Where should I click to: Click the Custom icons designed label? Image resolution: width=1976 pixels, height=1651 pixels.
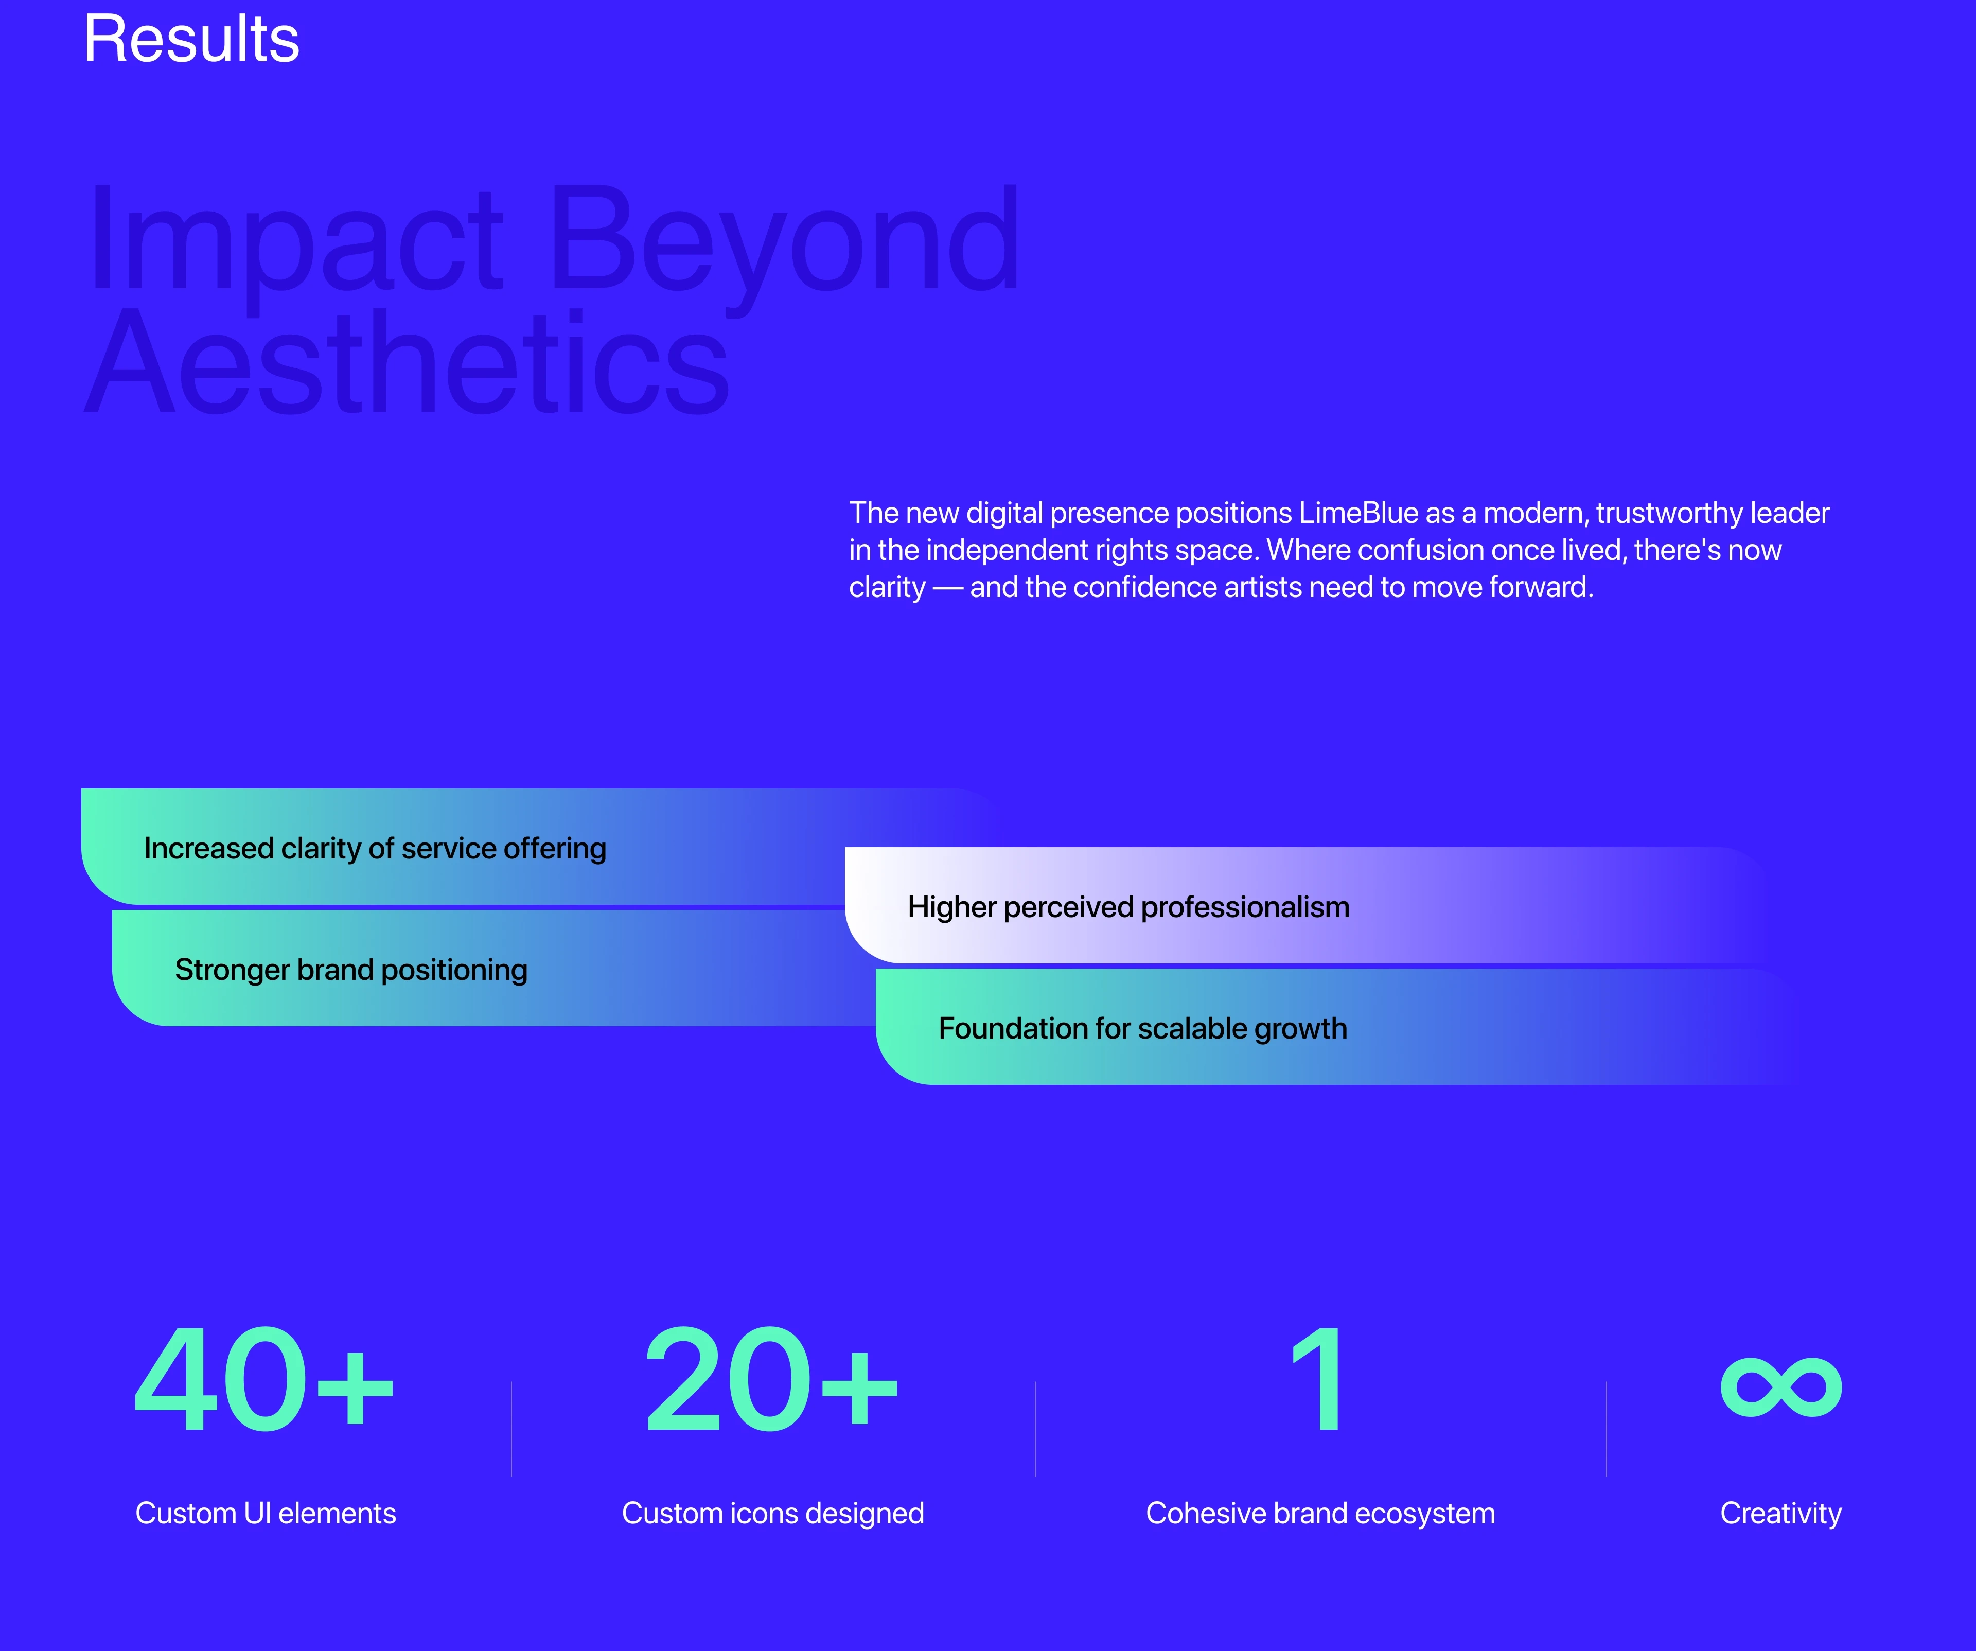click(x=772, y=1513)
